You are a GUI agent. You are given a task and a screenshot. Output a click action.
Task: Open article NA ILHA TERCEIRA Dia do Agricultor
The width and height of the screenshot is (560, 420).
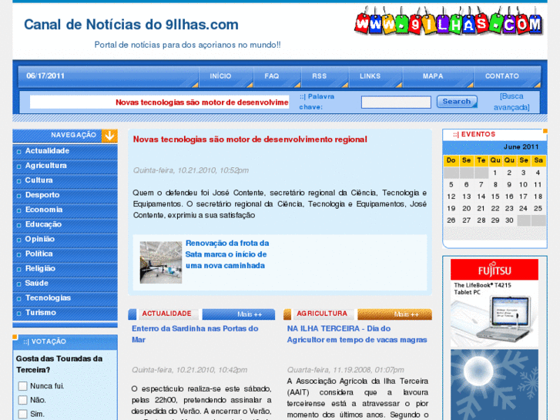coord(357,334)
